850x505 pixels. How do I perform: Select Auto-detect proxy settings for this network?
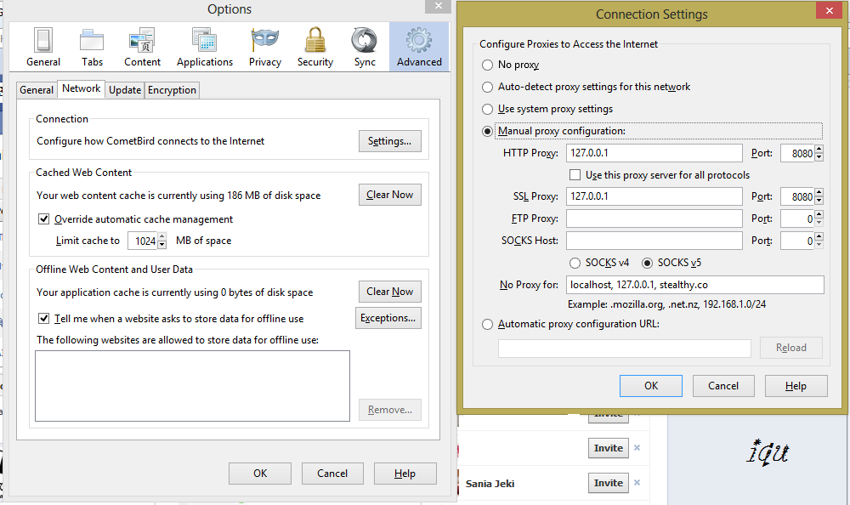pyautogui.click(x=487, y=87)
